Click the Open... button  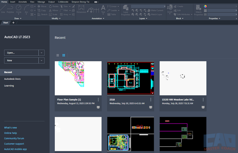21,53
